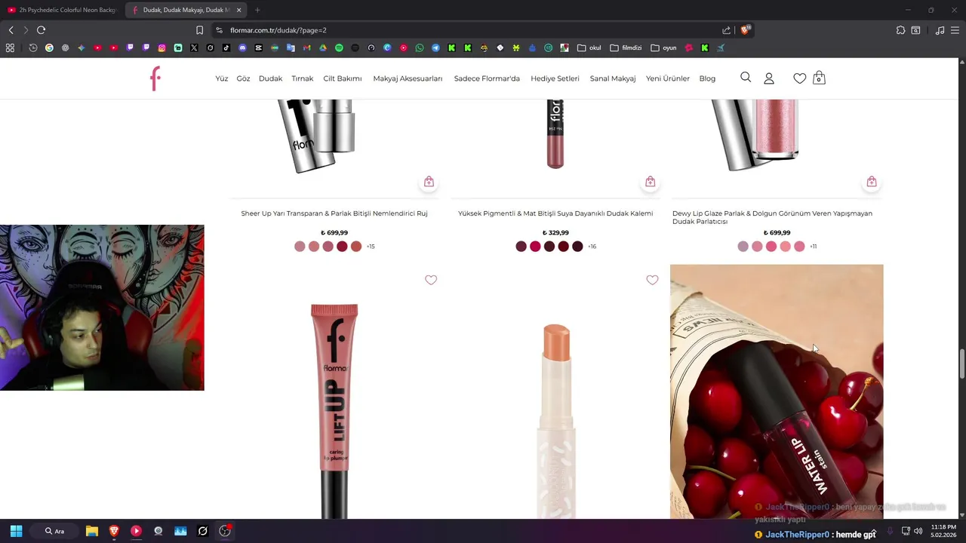Screen dimensions: 966x543
Task: Go to Sanal Makyaj
Action: [x=613, y=78]
